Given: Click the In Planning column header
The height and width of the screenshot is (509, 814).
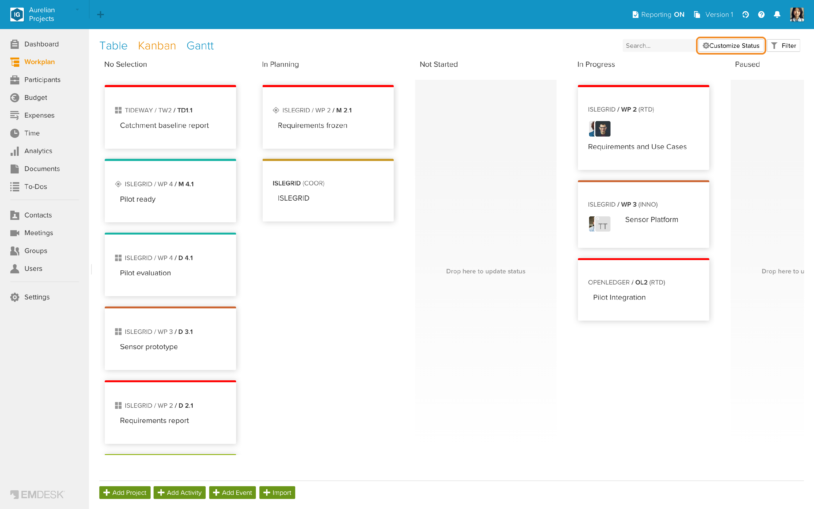Looking at the screenshot, I should tap(280, 64).
